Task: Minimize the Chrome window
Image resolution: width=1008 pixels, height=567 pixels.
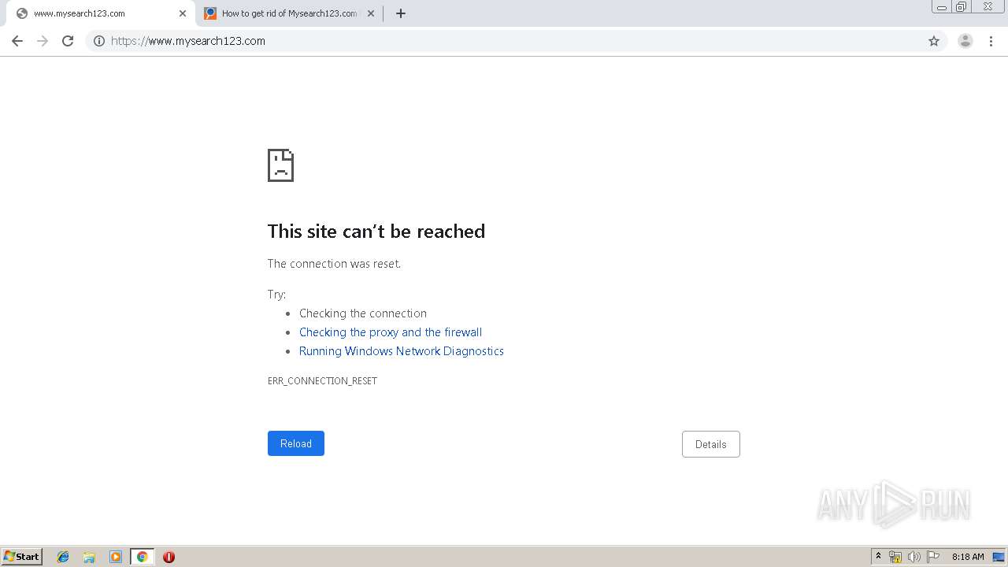Action: 942,6
